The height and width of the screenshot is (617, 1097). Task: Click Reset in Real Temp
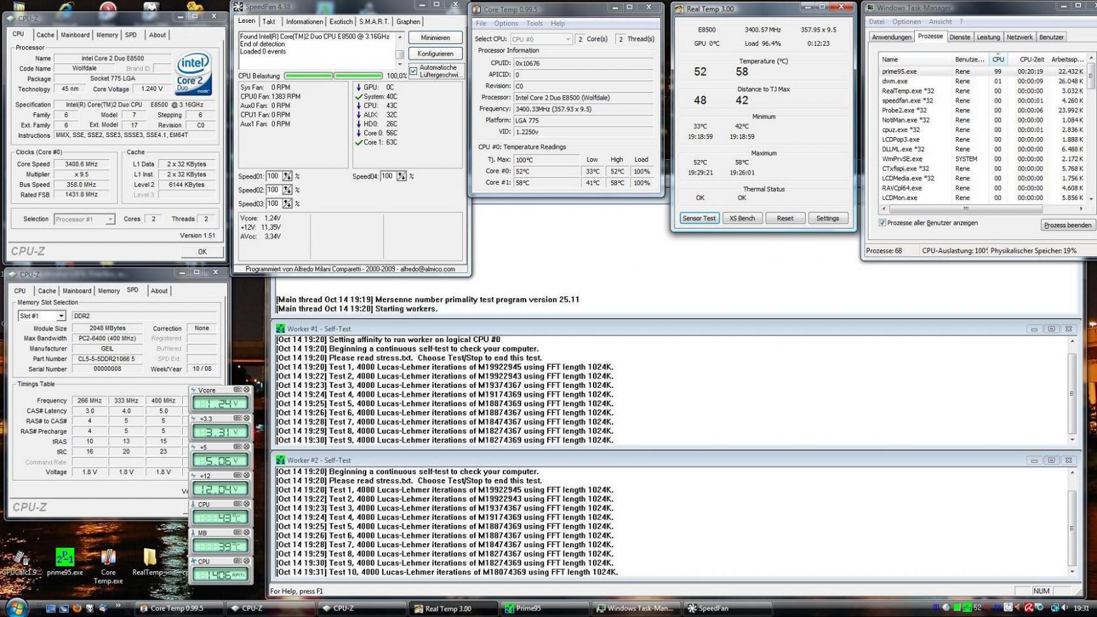pyautogui.click(x=785, y=218)
